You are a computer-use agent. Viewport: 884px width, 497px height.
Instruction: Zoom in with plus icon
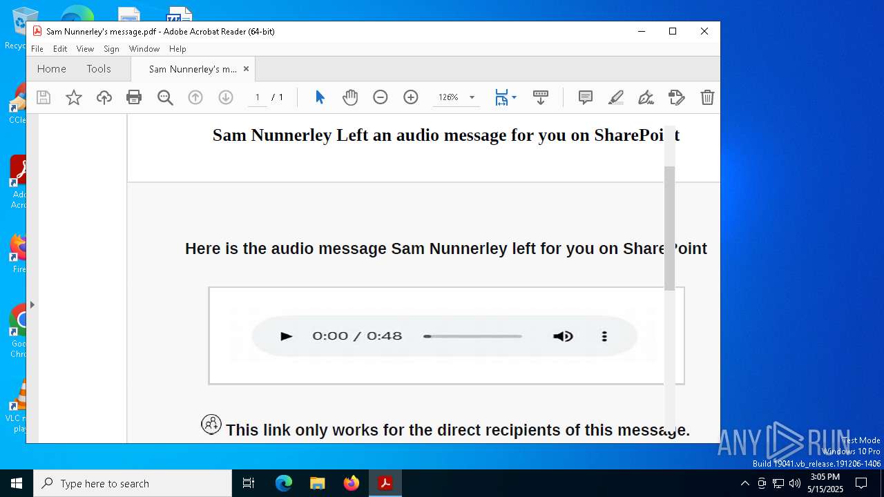point(411,97)
